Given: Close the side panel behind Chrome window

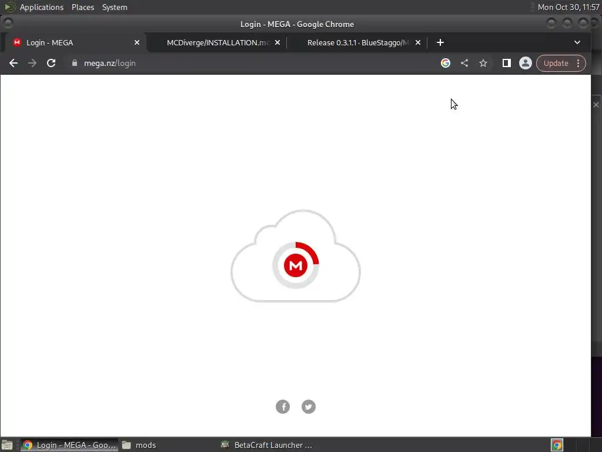Looking at the screenshot, I should coord(596,105).
